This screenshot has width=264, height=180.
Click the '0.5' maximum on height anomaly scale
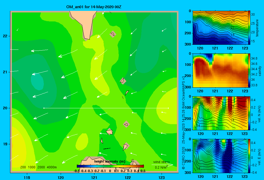click(x=143, y=171)
